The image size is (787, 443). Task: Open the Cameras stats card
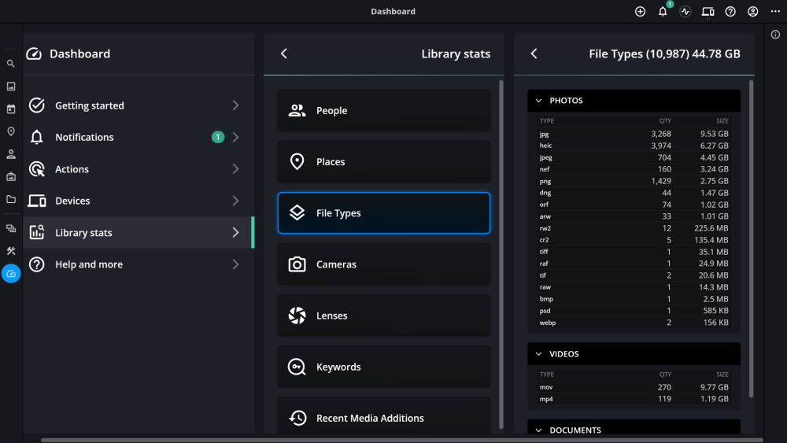(383, 264)
